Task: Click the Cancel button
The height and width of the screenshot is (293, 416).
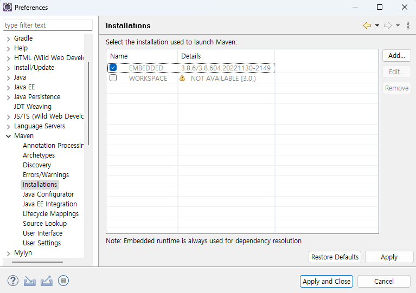Action: [384, 281]
